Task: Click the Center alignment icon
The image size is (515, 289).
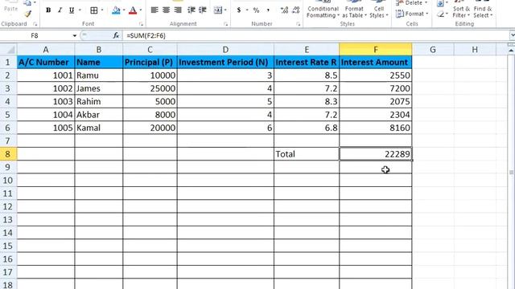Action: click(167, 10)
